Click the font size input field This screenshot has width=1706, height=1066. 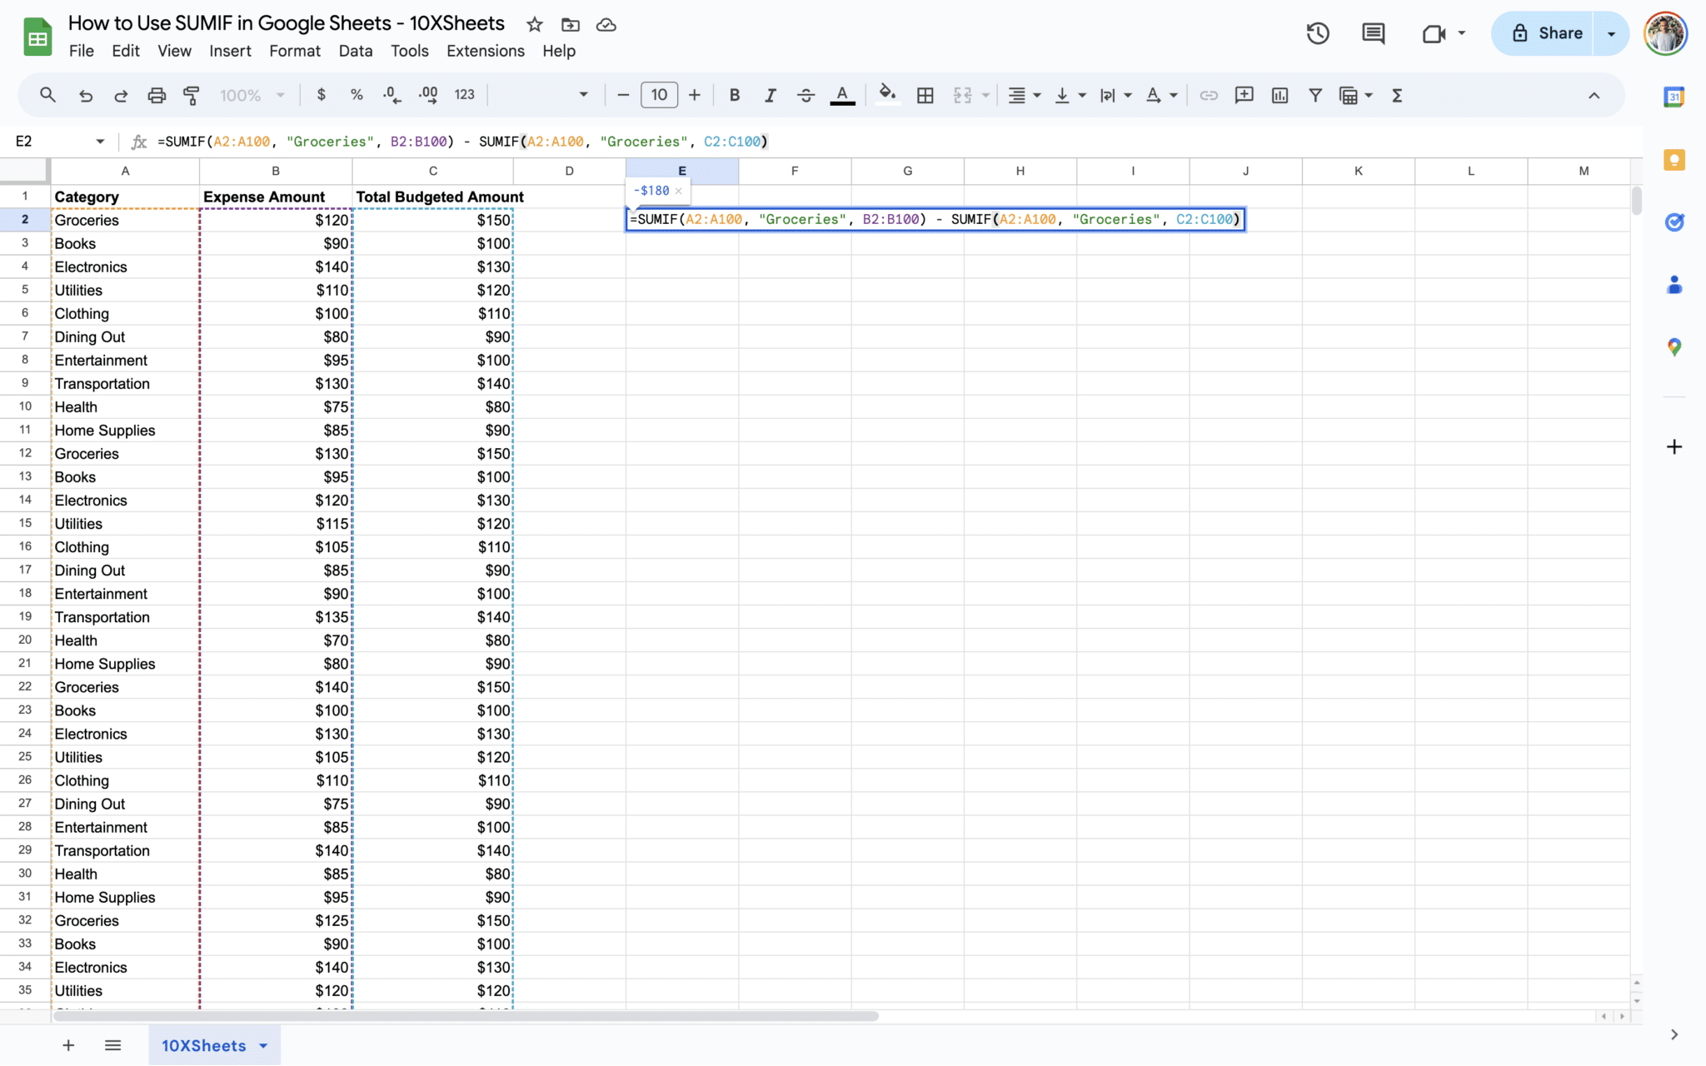click(x=659, y=95)
